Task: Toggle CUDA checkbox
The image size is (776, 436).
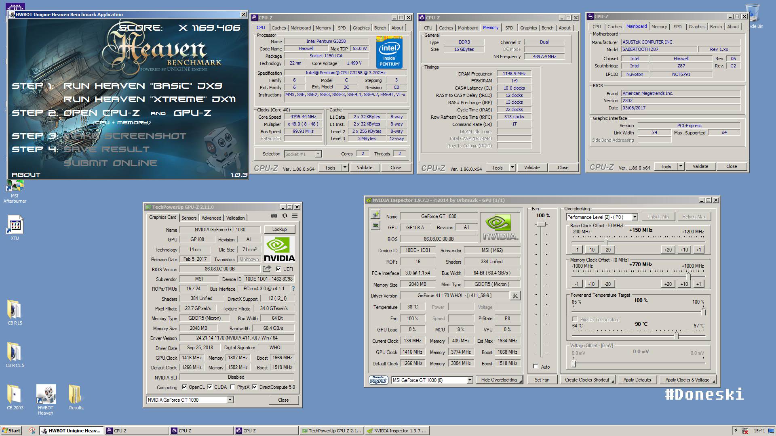Action: 210,387
